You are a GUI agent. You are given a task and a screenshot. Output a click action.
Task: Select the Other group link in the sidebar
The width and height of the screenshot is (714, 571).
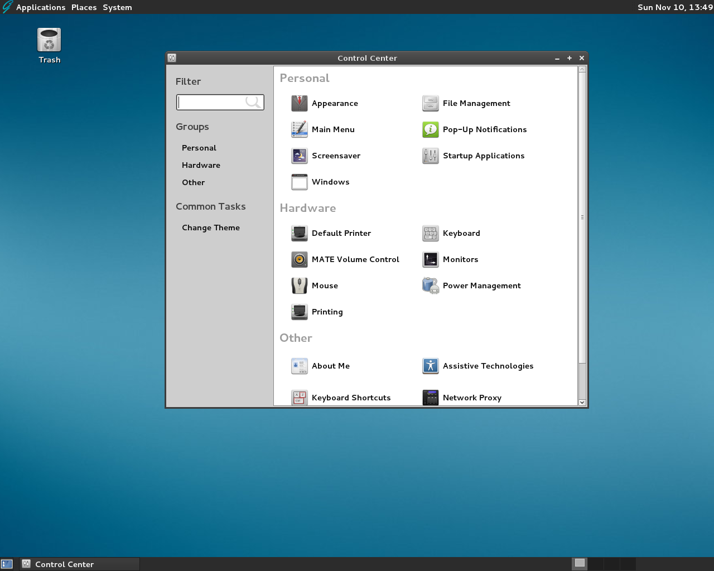coord(193,182)
